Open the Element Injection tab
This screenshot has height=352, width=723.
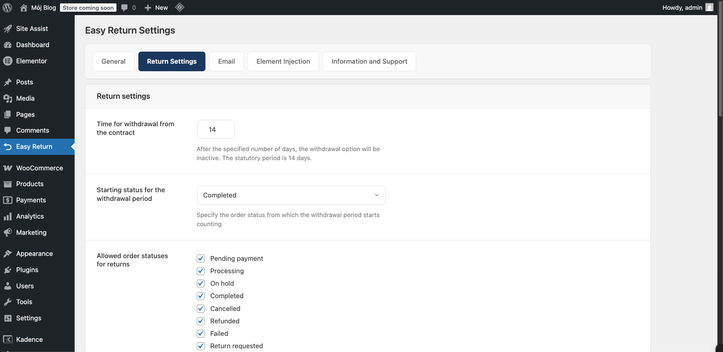click(283, 61)
